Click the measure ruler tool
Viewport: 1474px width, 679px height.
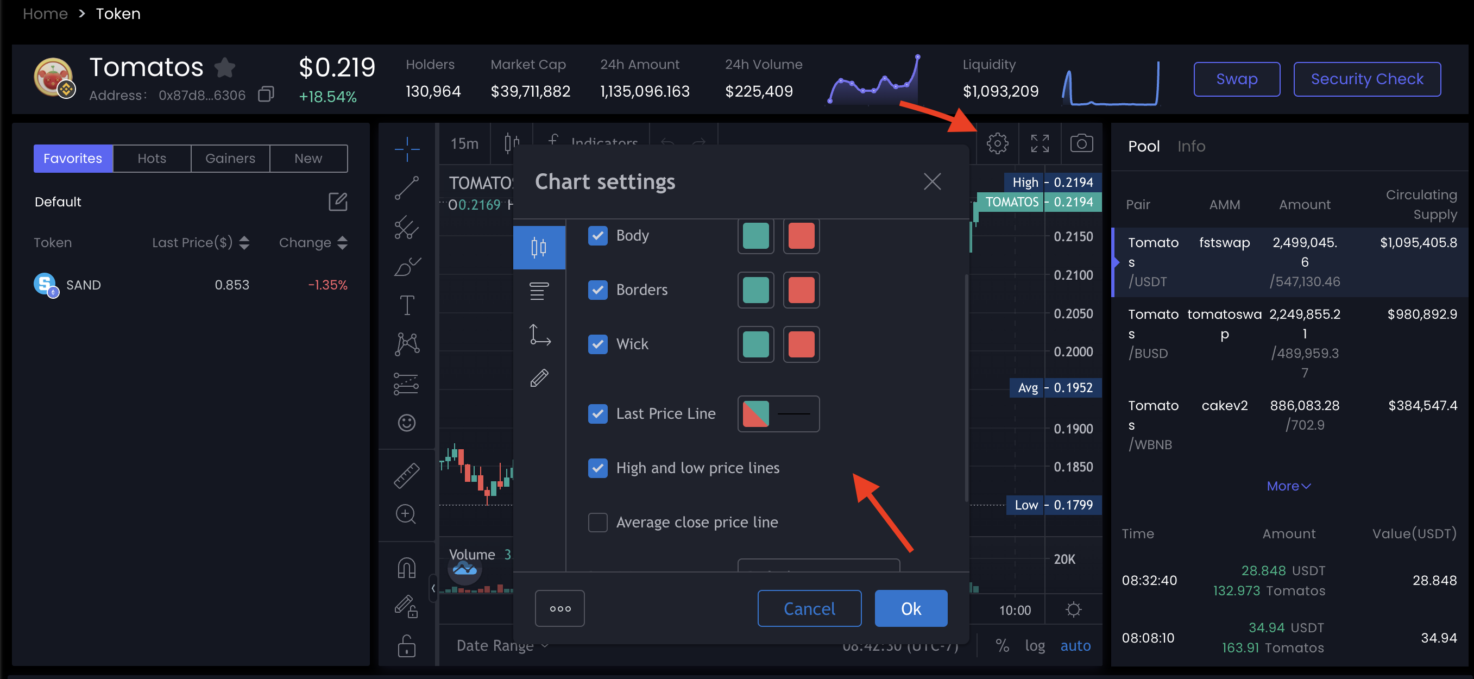click(406, 475)
